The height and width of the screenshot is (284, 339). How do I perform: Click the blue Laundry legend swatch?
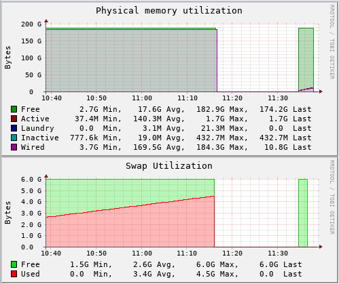tap(14, 128)
